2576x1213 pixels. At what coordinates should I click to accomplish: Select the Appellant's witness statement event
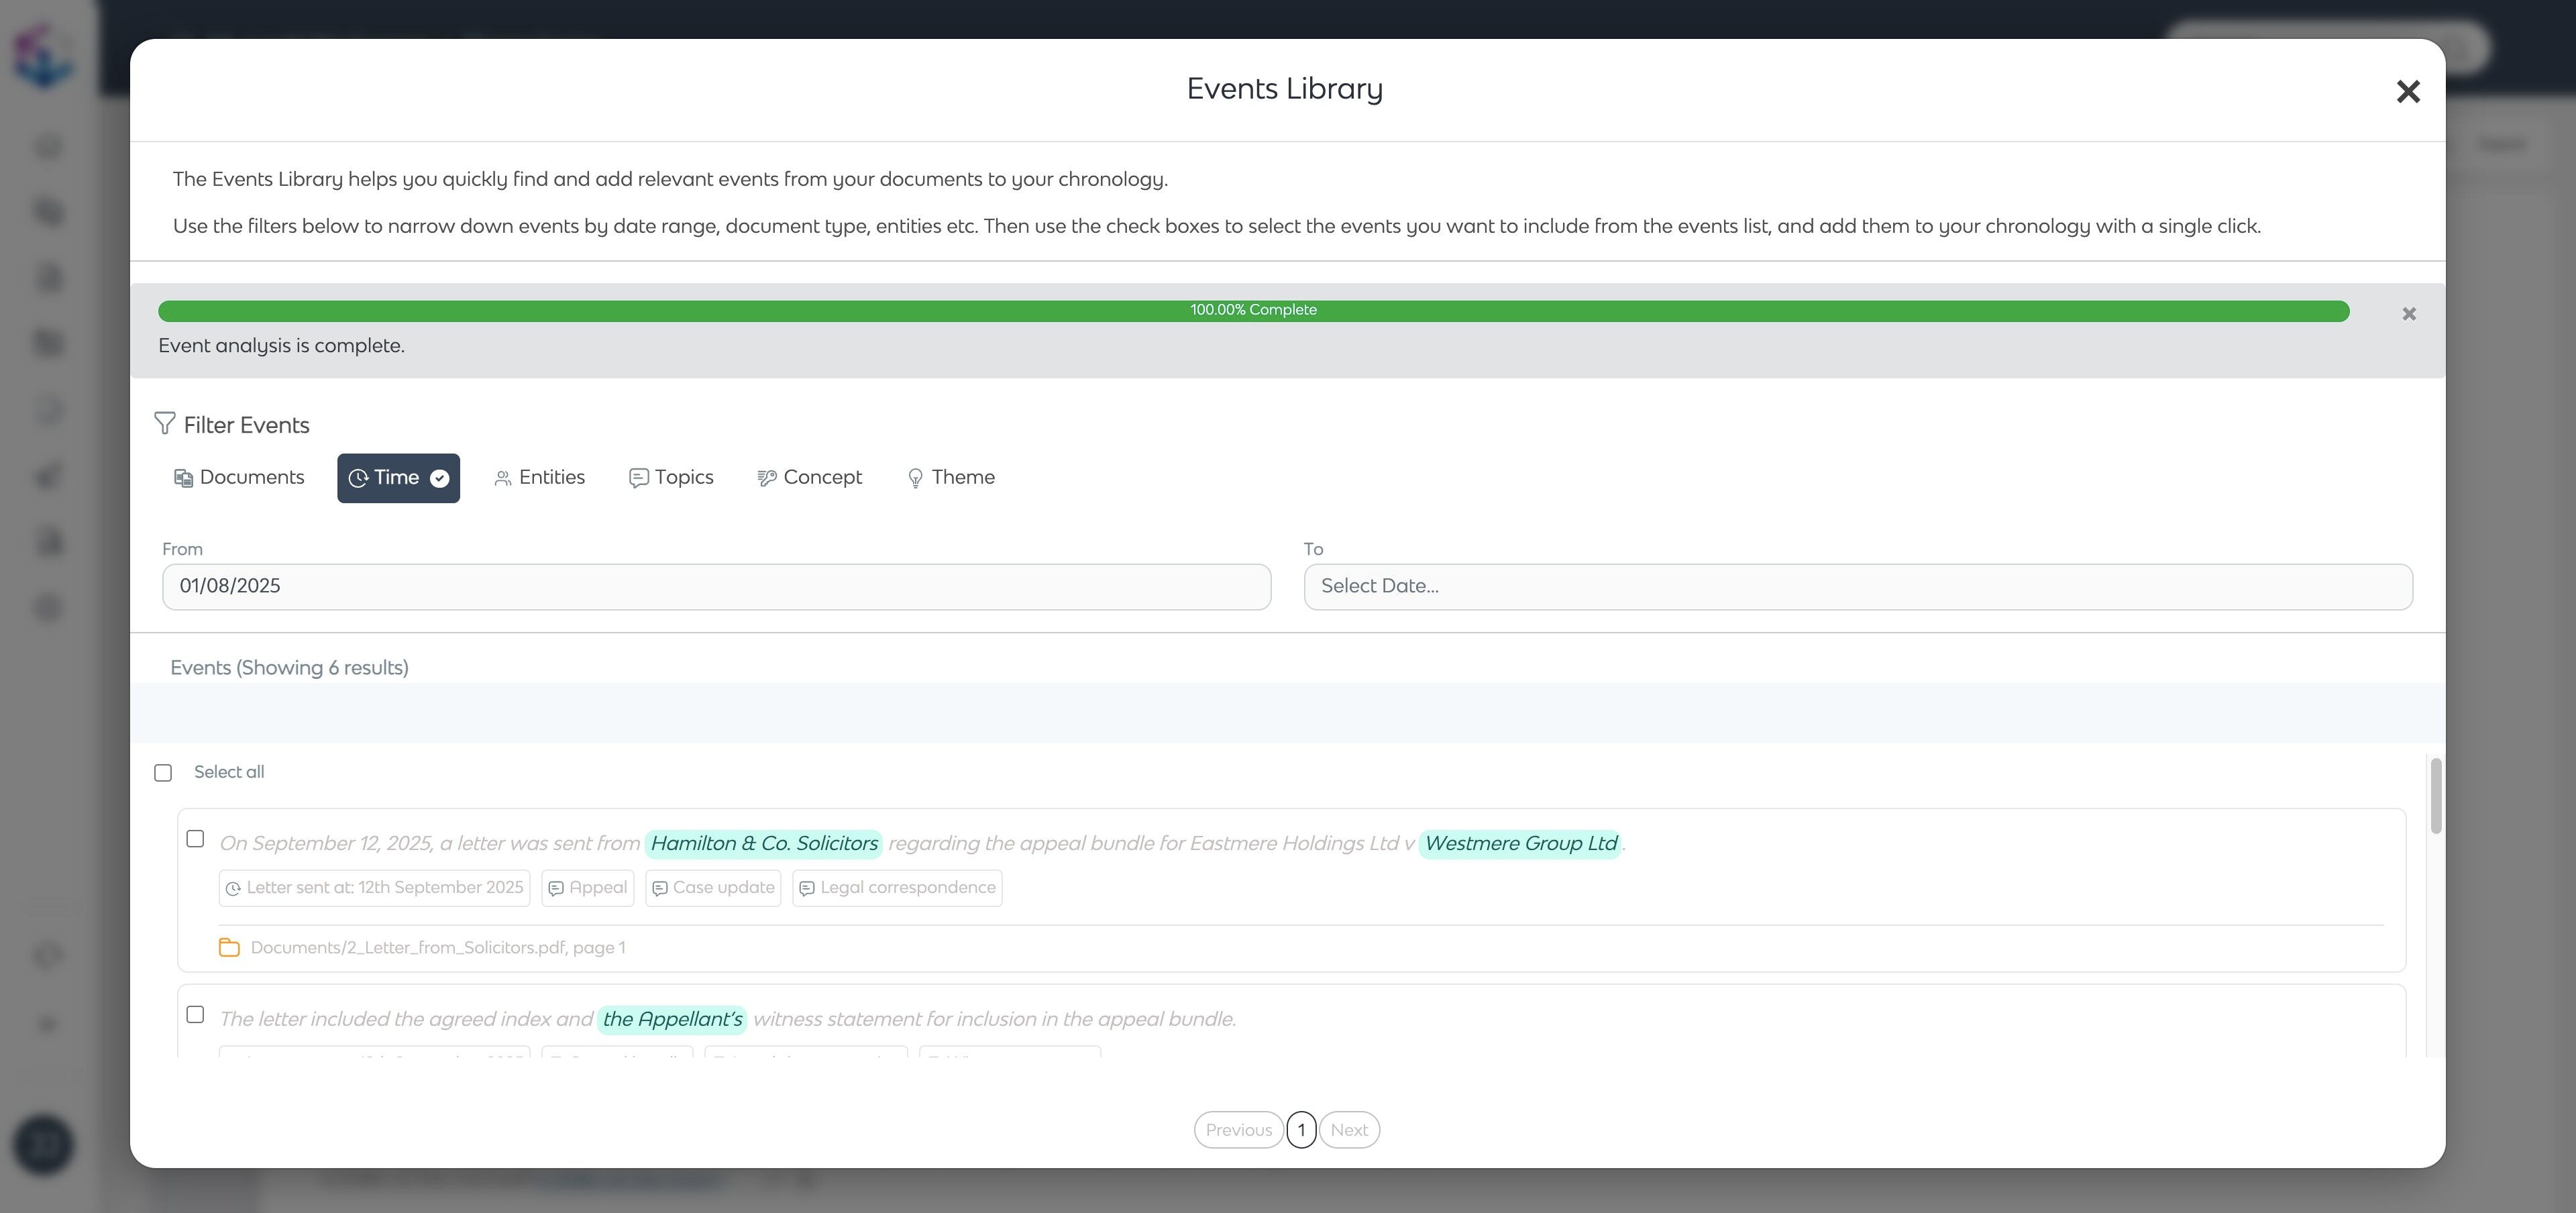(196, 1015)
